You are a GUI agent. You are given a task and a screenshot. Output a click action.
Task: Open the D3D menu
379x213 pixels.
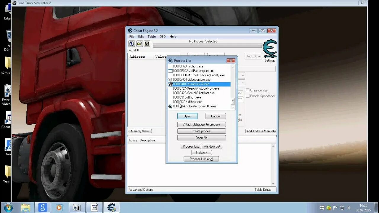coord(163,37)
